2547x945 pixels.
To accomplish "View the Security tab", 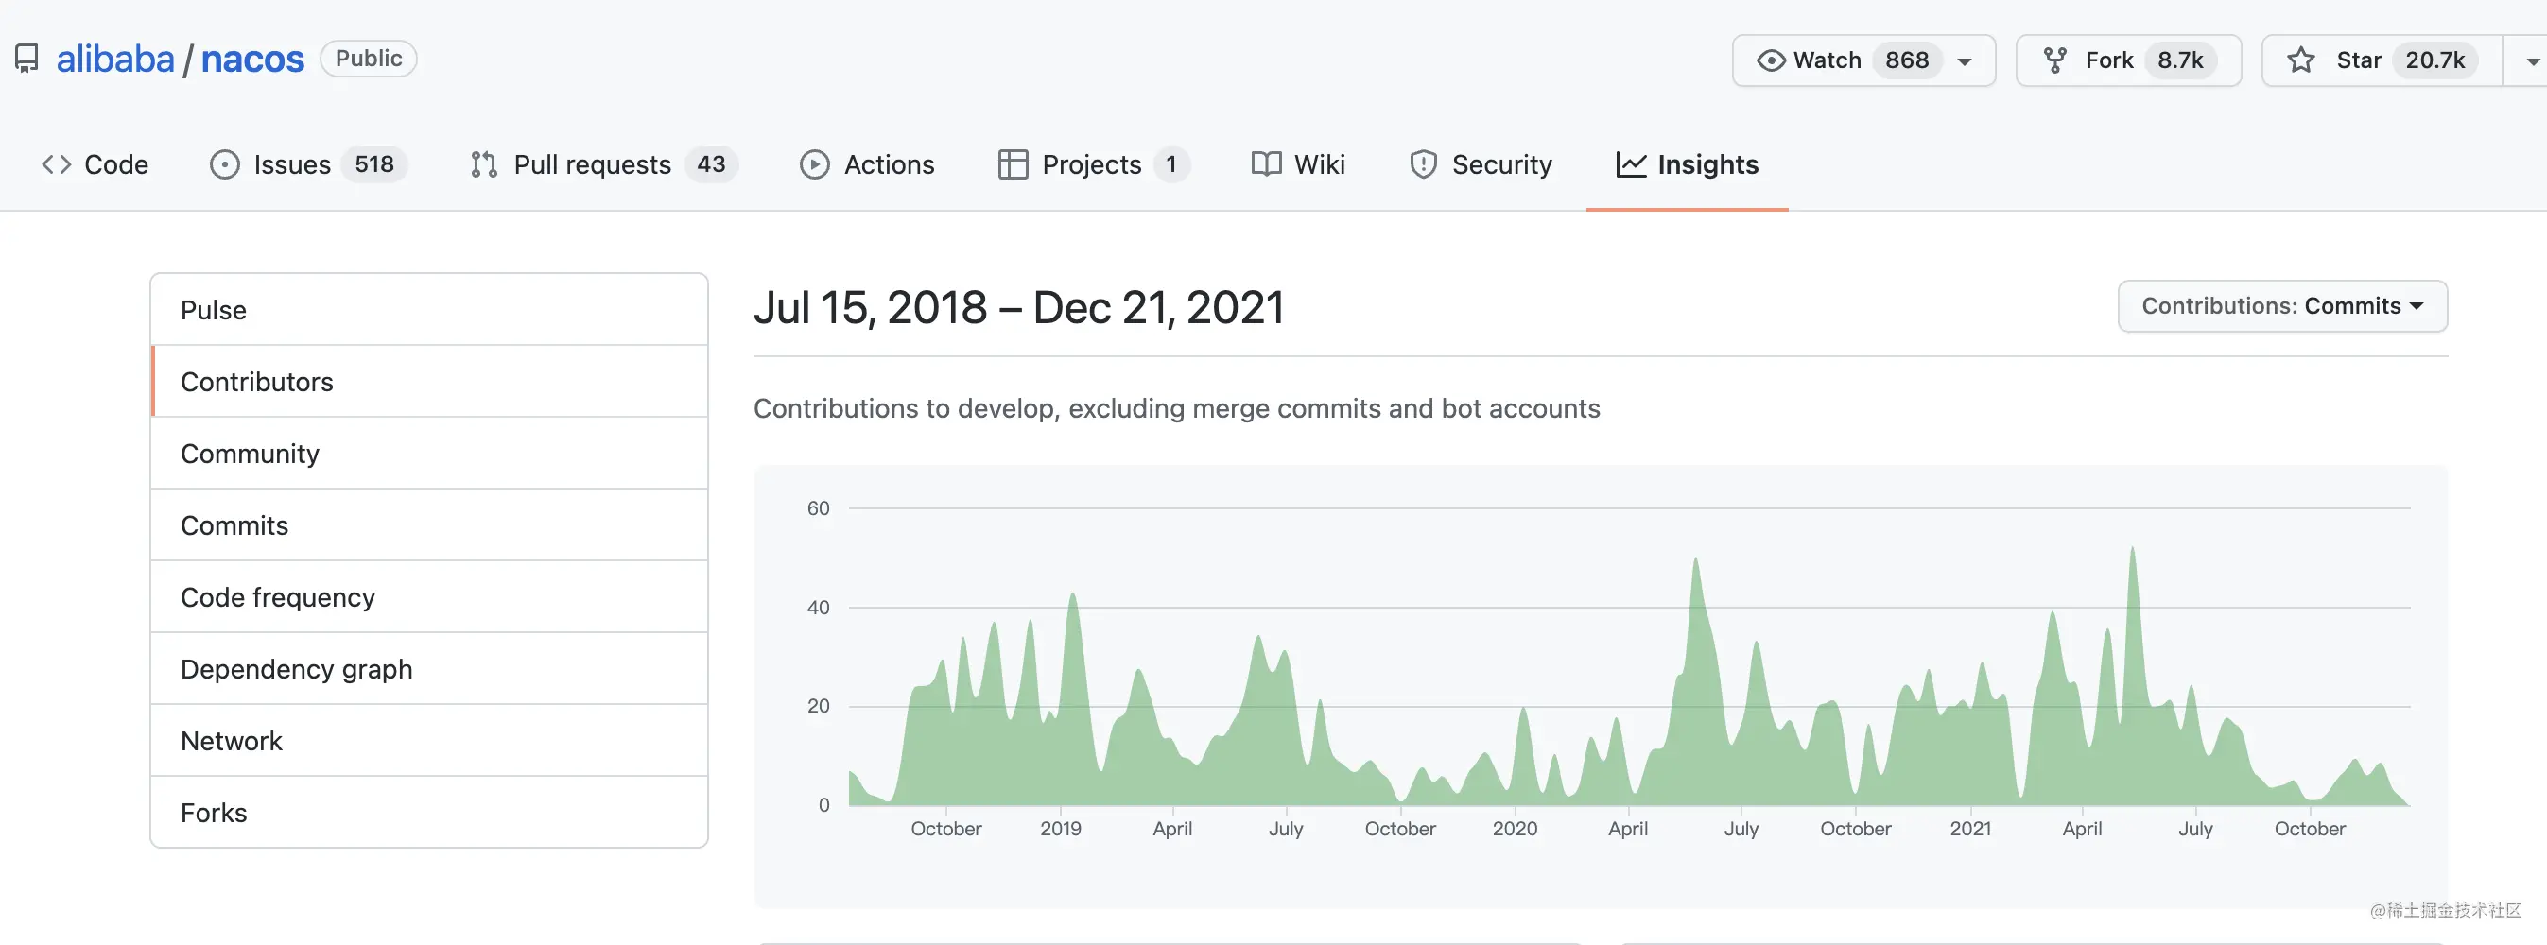I will pyautogui.click(x=1481, y=164).
